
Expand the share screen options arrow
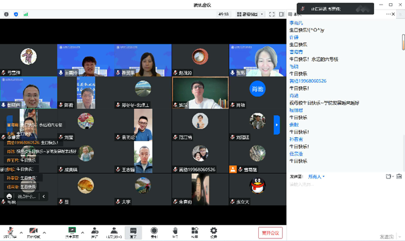[x=83, y=233]
